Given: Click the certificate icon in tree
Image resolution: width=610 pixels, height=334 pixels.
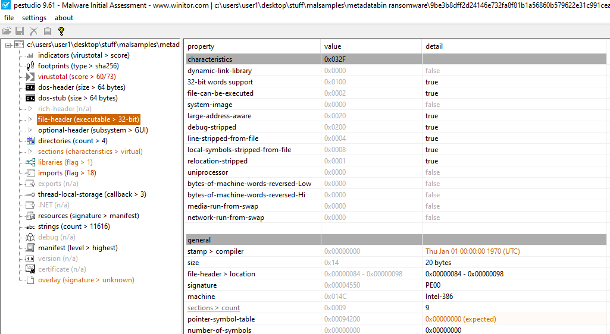Looking at the screenshot, I should click(30, 269).
